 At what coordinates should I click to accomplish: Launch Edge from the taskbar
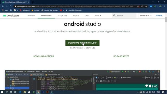pyautogui.click(x=20, y=92)
